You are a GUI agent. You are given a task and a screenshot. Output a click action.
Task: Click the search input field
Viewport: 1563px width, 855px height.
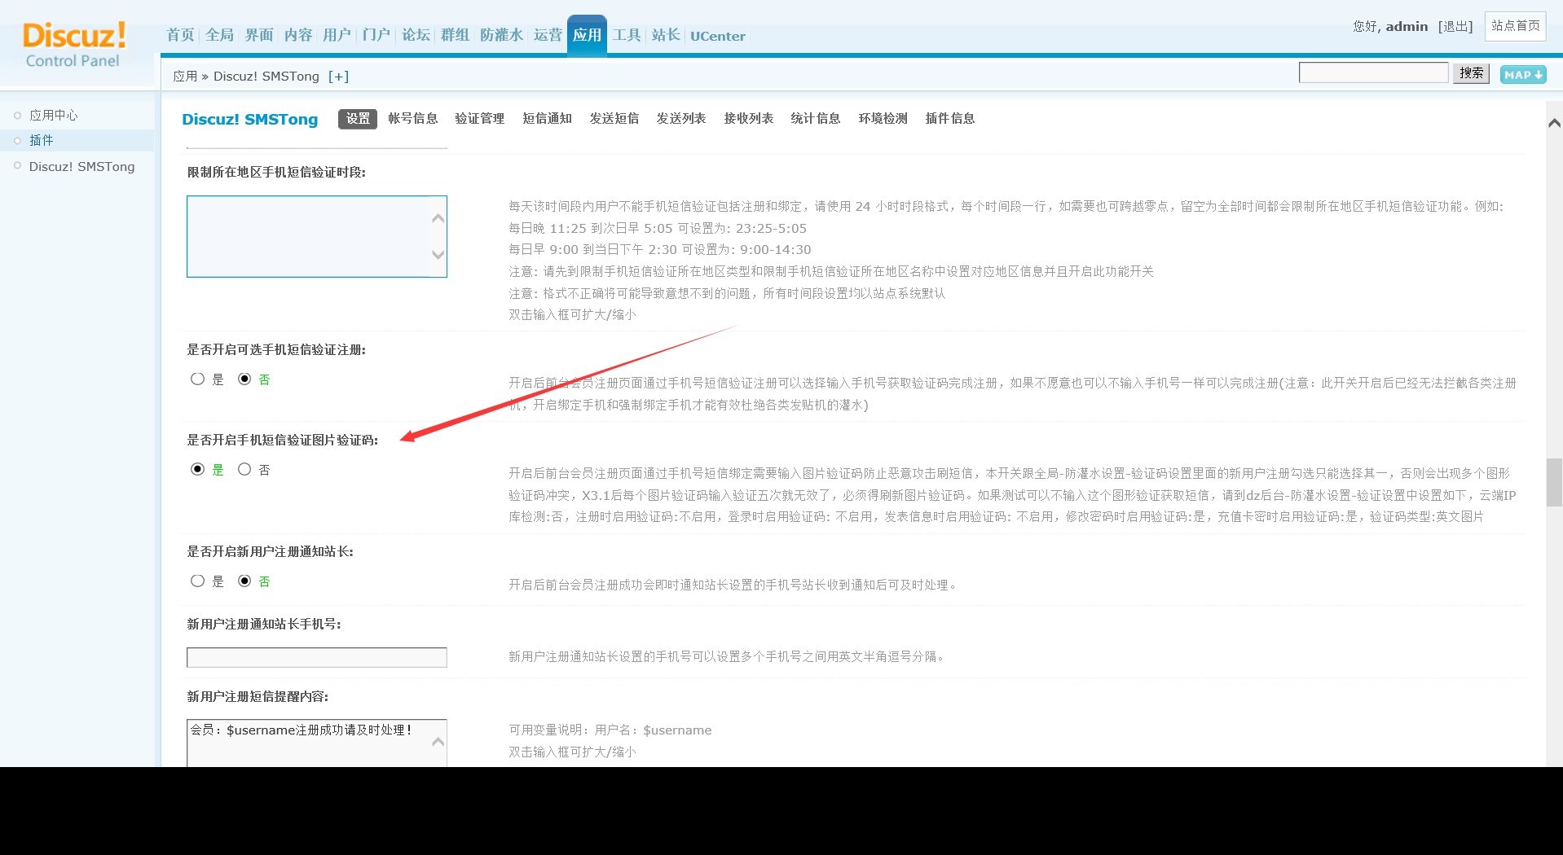pos(1373,72)
